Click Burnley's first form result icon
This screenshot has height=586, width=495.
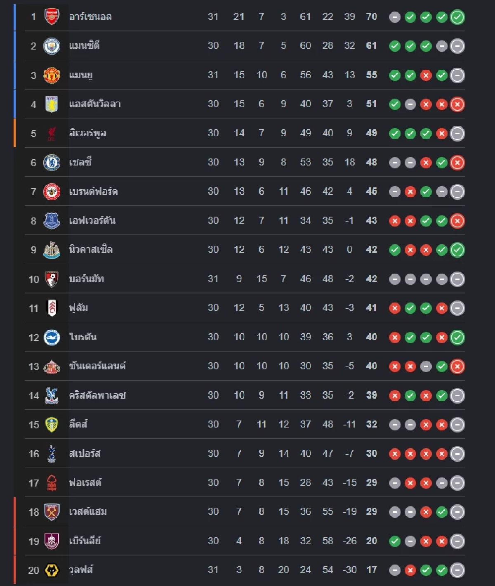[394, 541]
